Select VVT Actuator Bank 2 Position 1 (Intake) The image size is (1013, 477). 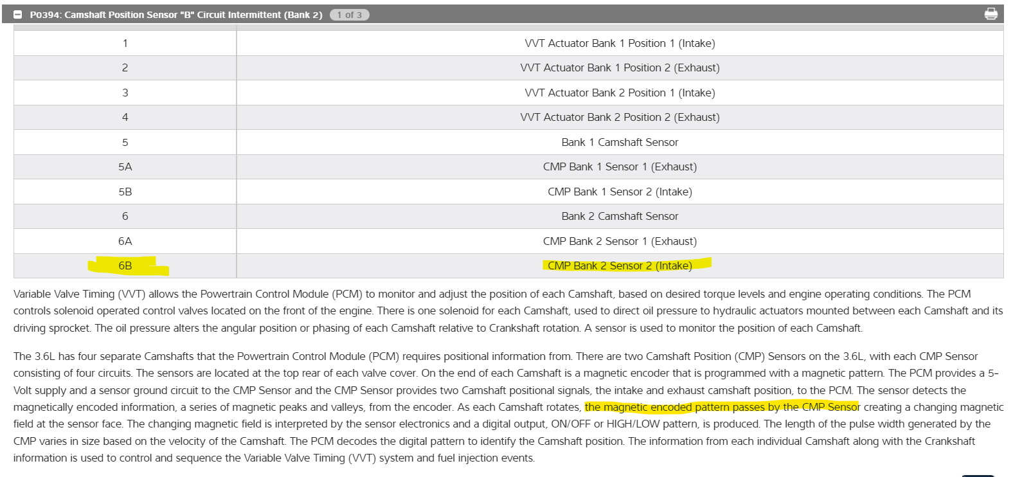pos(620,93)
